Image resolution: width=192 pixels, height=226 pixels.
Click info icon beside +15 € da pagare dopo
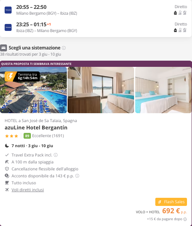(185, 219)
